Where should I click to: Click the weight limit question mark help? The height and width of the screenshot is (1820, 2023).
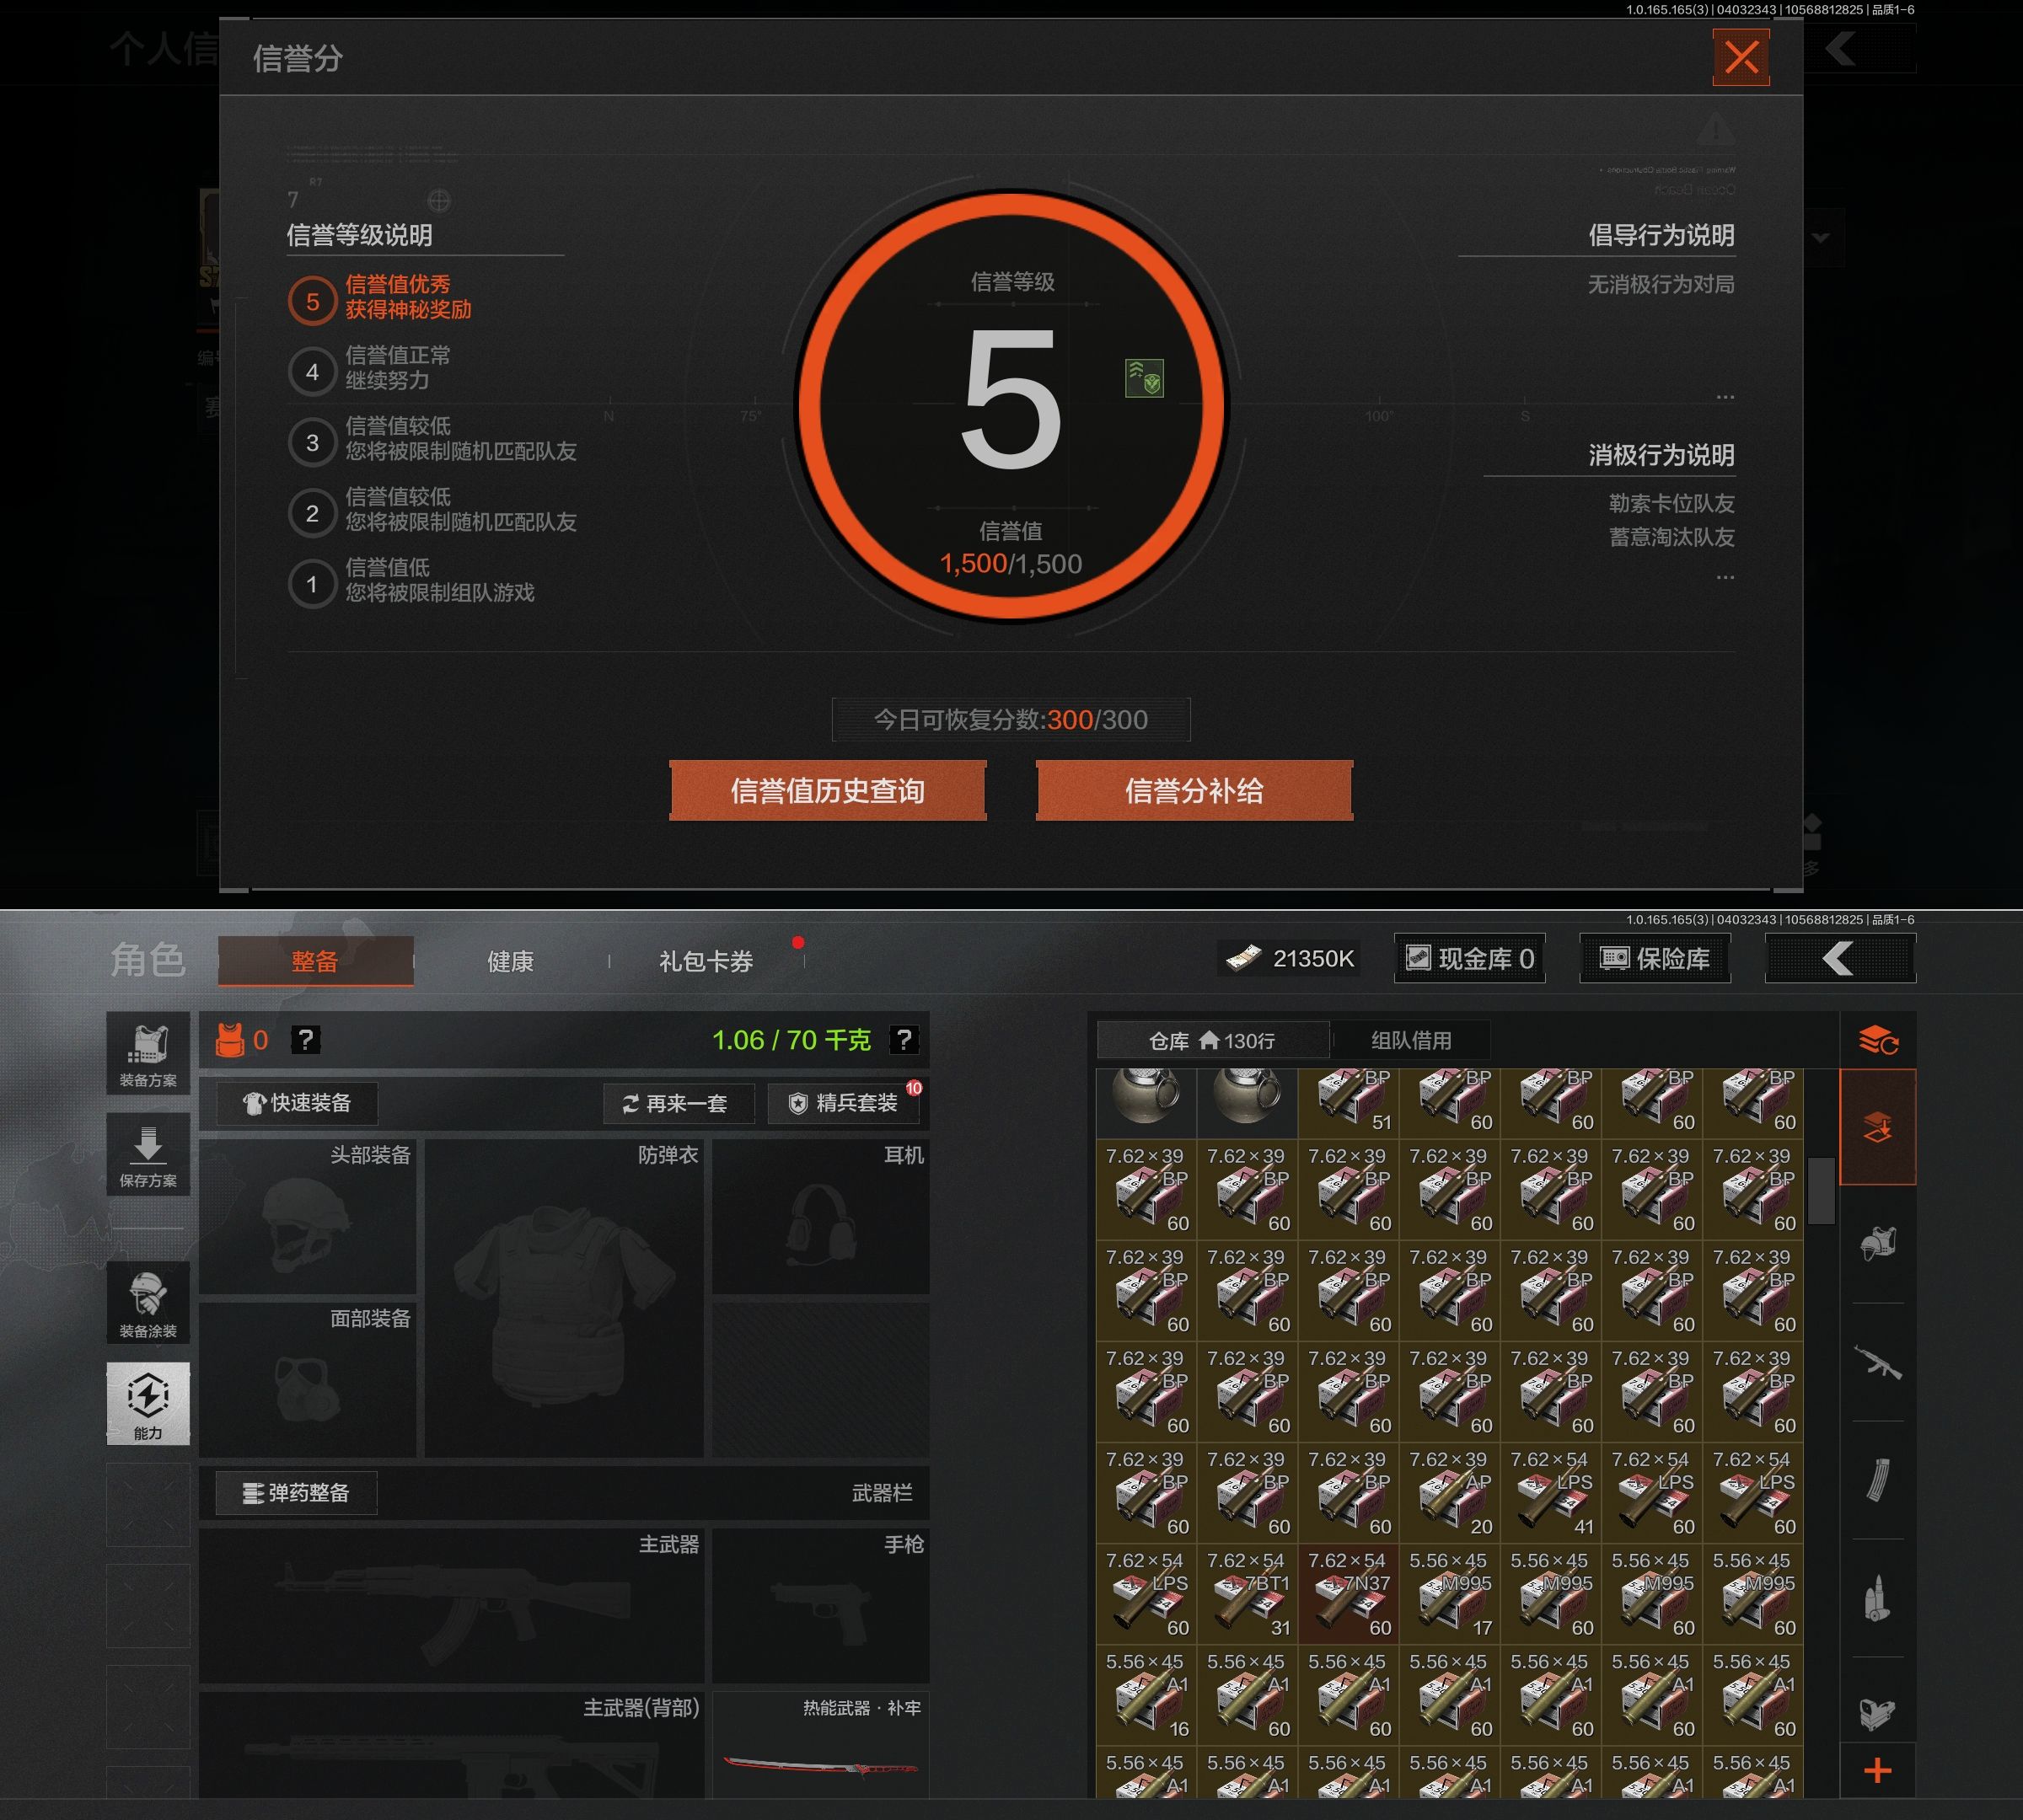point(904,1040)
